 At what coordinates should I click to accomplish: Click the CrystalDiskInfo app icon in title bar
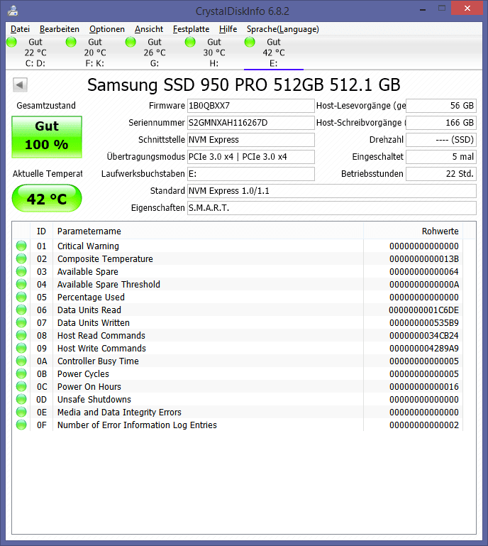13,11
